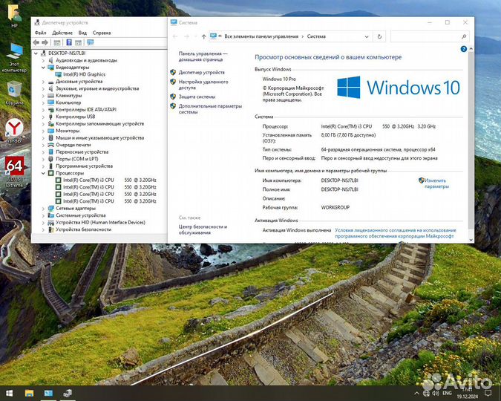Image resolution: width=501 pixels, height=401 pixels.
Task: Open the Справка menu
Action: (102, 33)
